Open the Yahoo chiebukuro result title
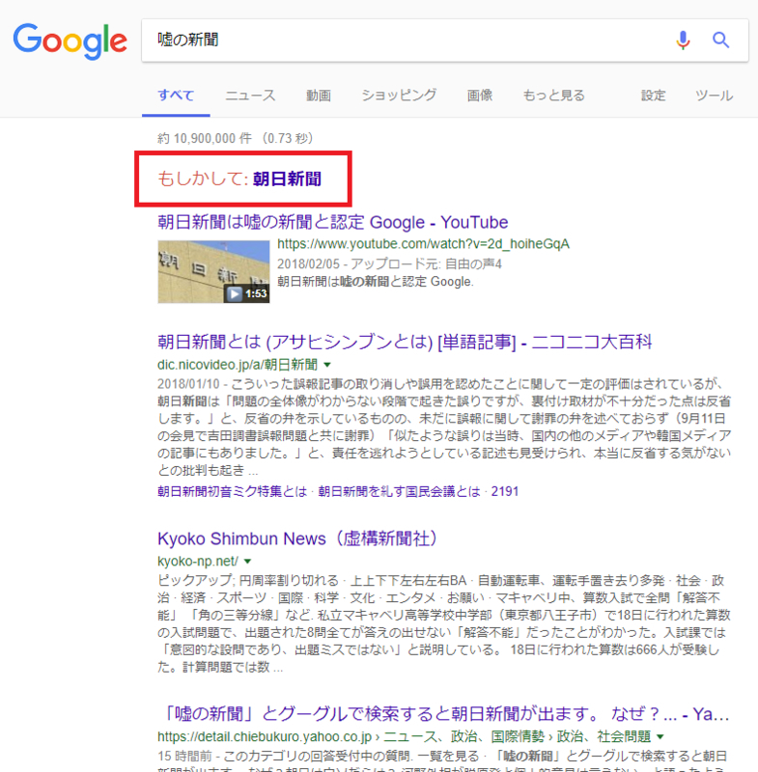The image size is (758, 772). pyautogui.click(x=446, y=713)
